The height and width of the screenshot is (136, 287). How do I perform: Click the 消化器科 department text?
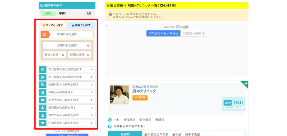145,120
